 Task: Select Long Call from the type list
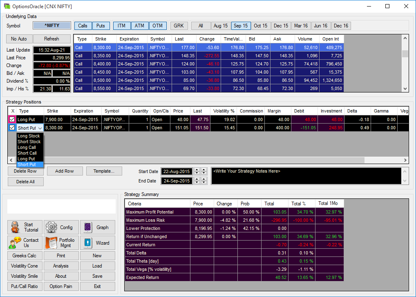click(30, 147)
